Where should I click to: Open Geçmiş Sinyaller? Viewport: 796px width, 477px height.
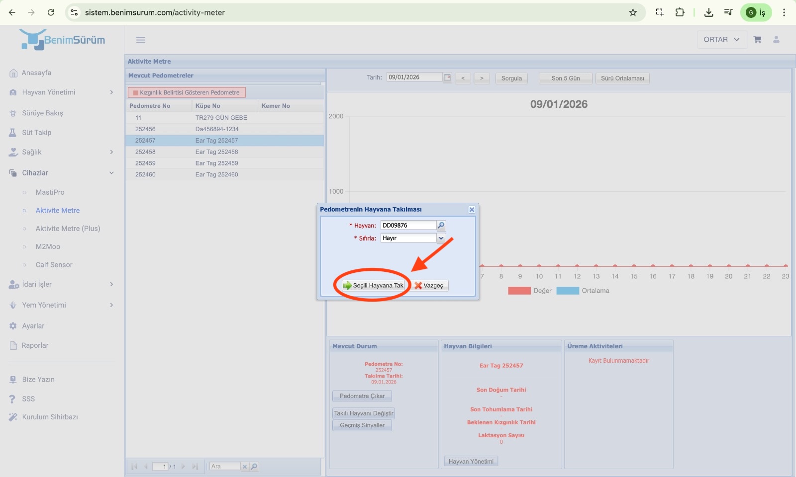click(x=362, y=425)
